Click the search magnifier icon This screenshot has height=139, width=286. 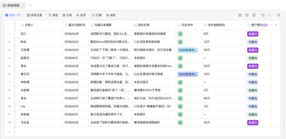(279, 15)
